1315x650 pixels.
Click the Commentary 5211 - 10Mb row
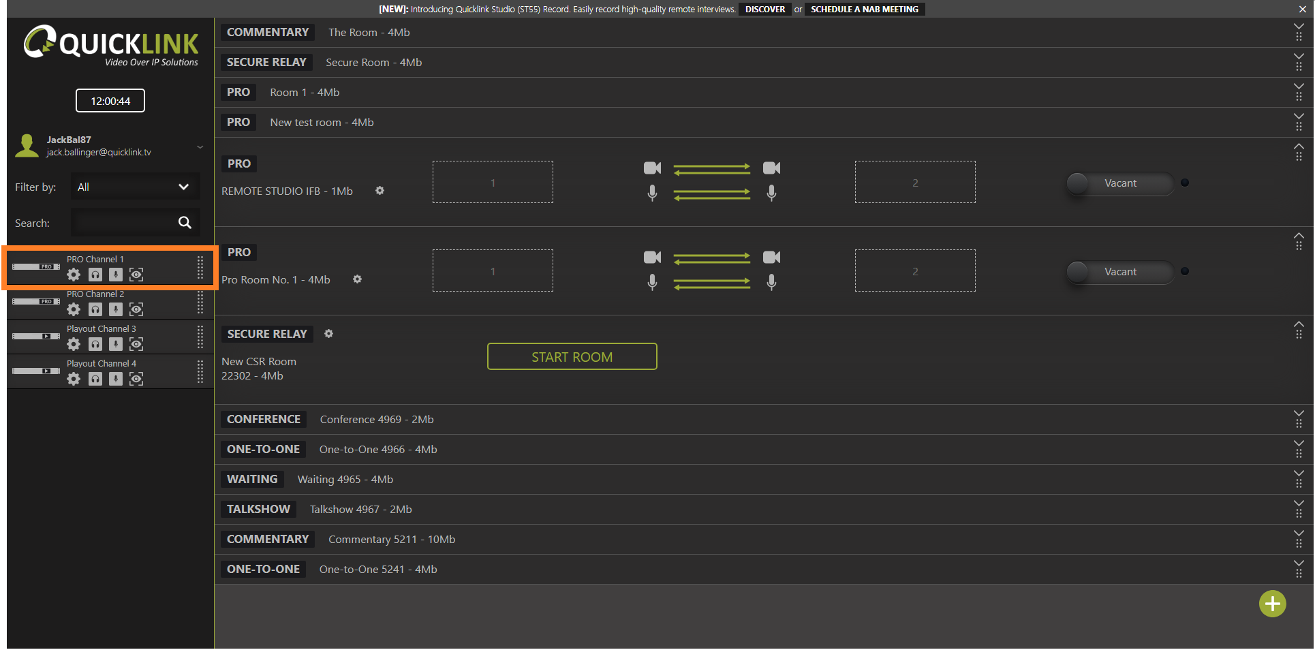[764, 540]
